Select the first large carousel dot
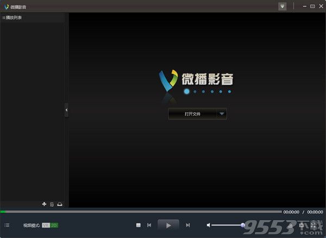 coord(187,91)
